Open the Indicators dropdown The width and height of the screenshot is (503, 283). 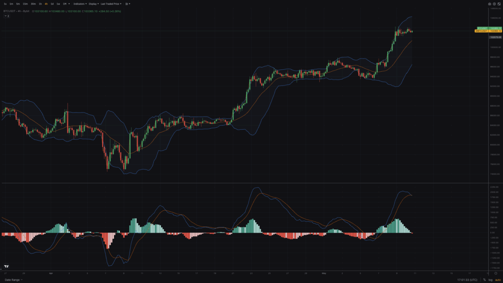click(x=80, y=3)
